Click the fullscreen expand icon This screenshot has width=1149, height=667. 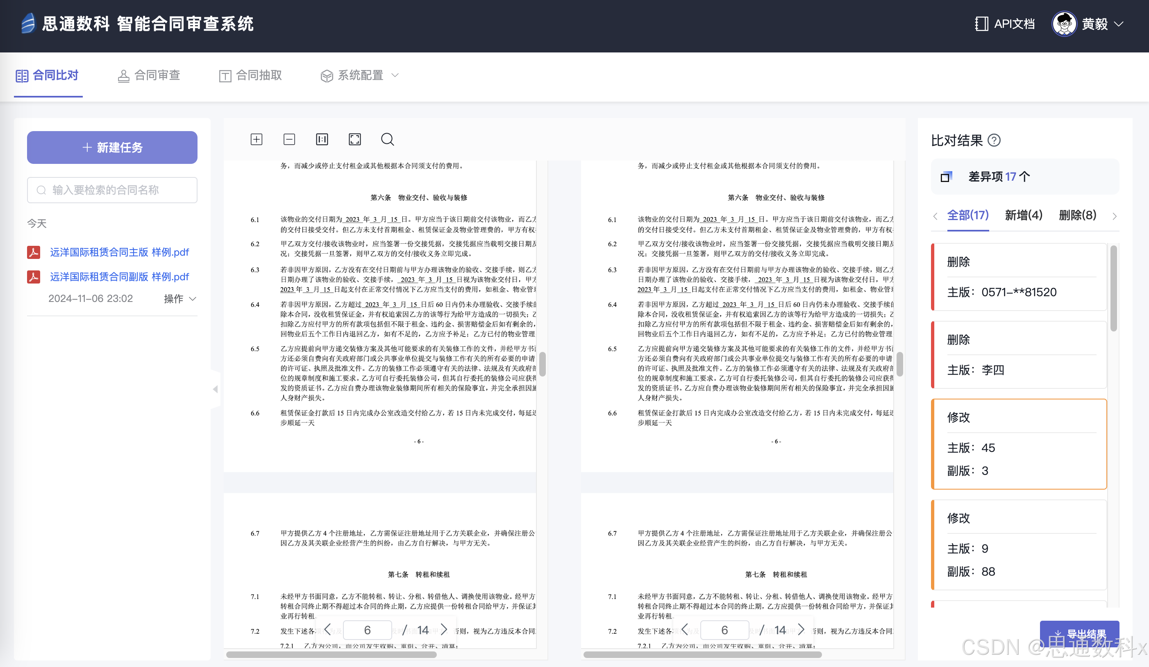[x=355, y=139]
